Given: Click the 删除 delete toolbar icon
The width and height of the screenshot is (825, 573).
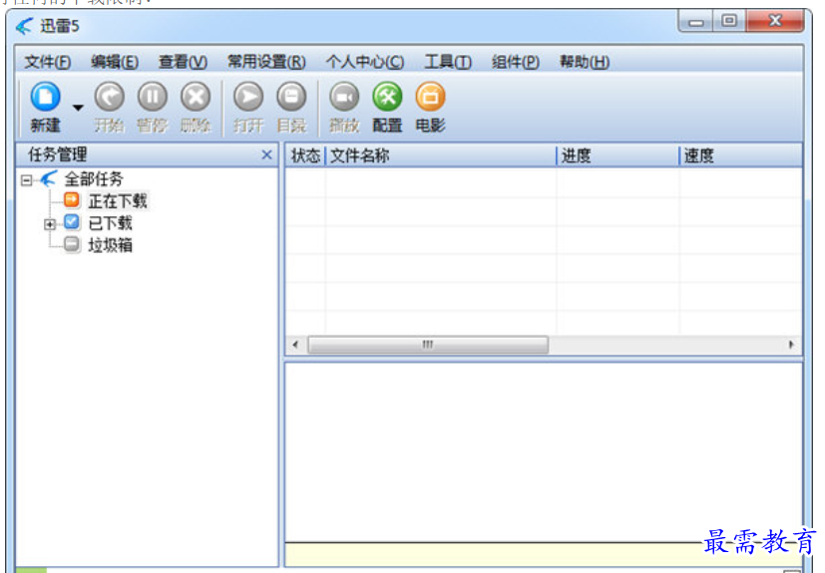Looking at the screenshot, I should tap(196, 107).
